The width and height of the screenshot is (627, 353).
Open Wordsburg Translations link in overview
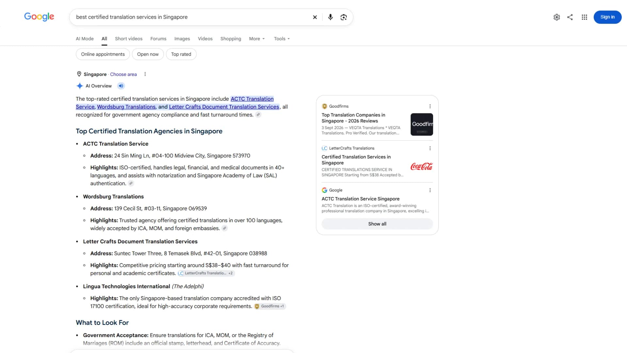(x=126, y=107)
